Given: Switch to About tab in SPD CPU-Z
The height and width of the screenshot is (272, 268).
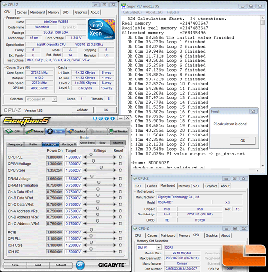Looking at the screenshot, I should [x=225, y=236].
